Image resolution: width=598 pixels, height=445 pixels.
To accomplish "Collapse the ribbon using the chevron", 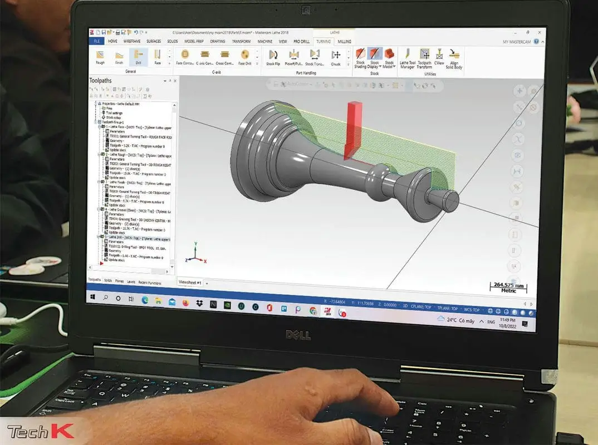I will click(x=543, y=42).
